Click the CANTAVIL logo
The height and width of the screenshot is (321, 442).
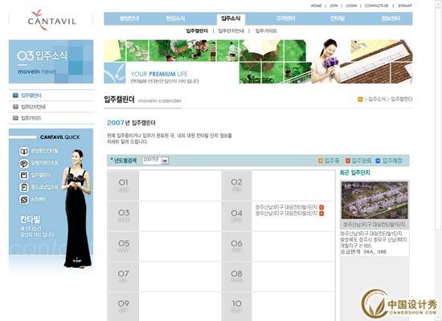(x=51, y=20)
